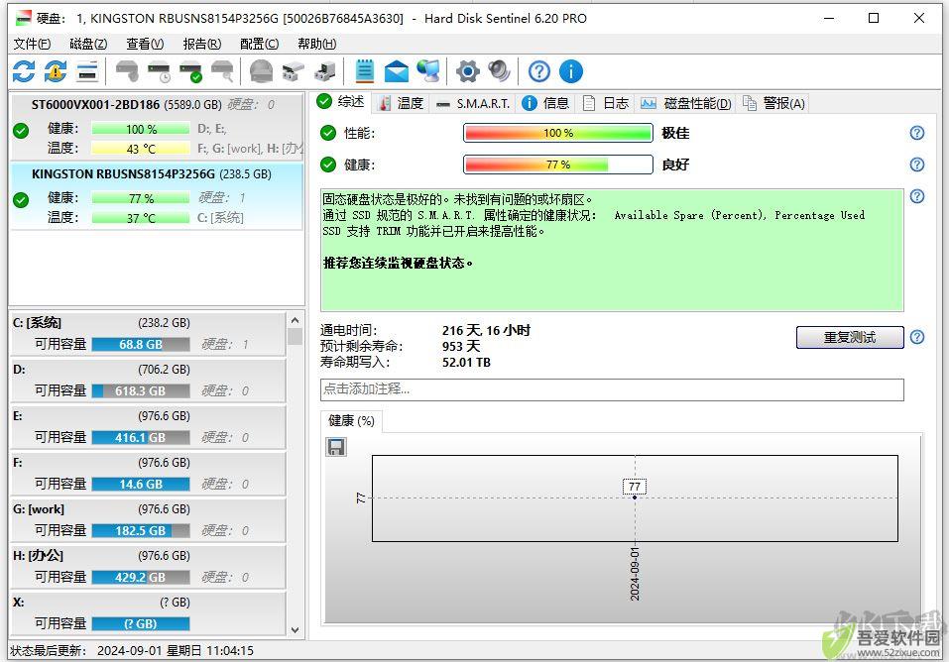This screenshot has height=662, width=949.
Task: Click the help icon next to 重复测试
Action: 917,337
